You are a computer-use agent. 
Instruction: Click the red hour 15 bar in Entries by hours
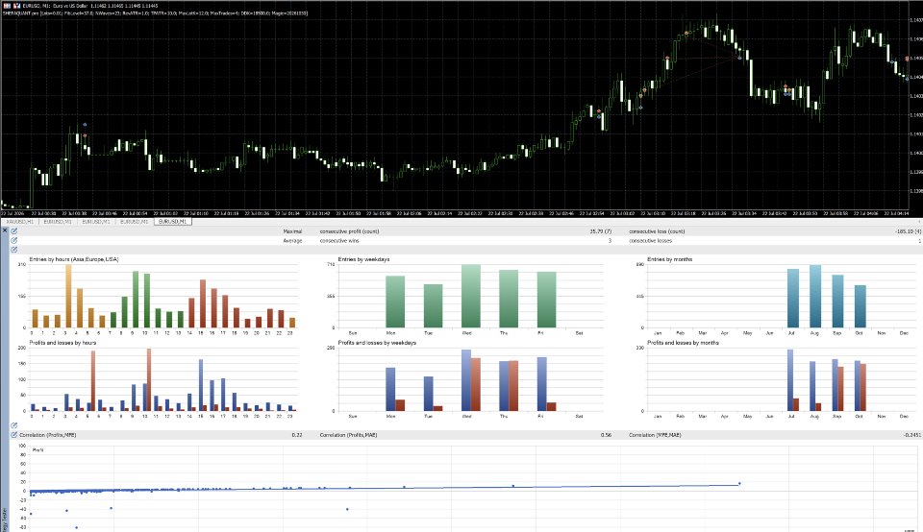(203, 303)
